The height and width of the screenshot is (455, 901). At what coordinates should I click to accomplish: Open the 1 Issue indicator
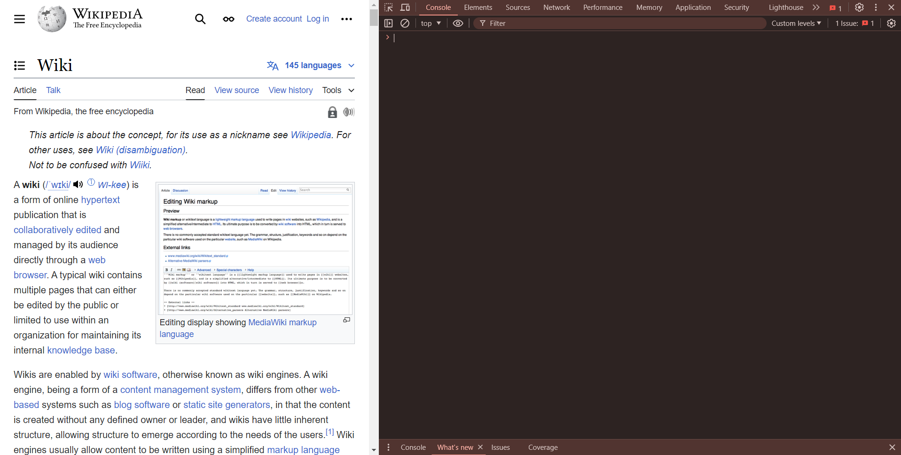pos(854,23)
